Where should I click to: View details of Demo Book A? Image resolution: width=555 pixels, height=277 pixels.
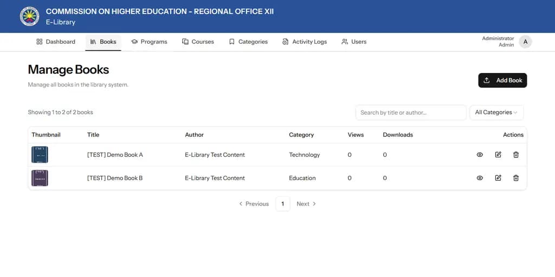(x=480, y=155)
